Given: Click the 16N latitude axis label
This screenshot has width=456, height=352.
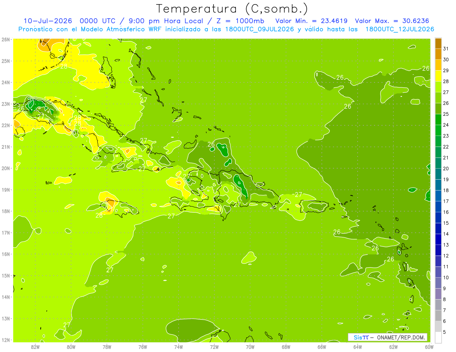Looking at the screenshot, I should click(5, 254).
